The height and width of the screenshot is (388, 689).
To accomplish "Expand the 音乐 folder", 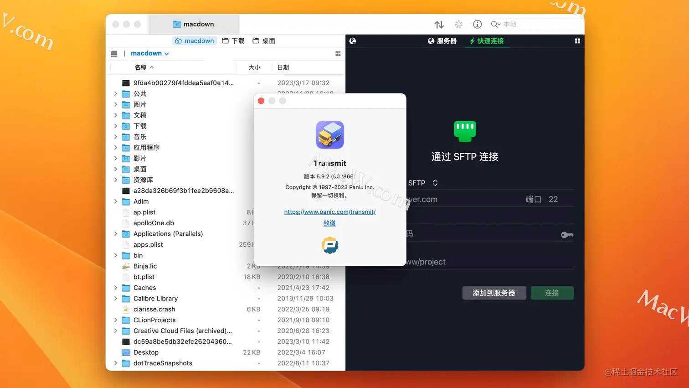I will [116, 137].
